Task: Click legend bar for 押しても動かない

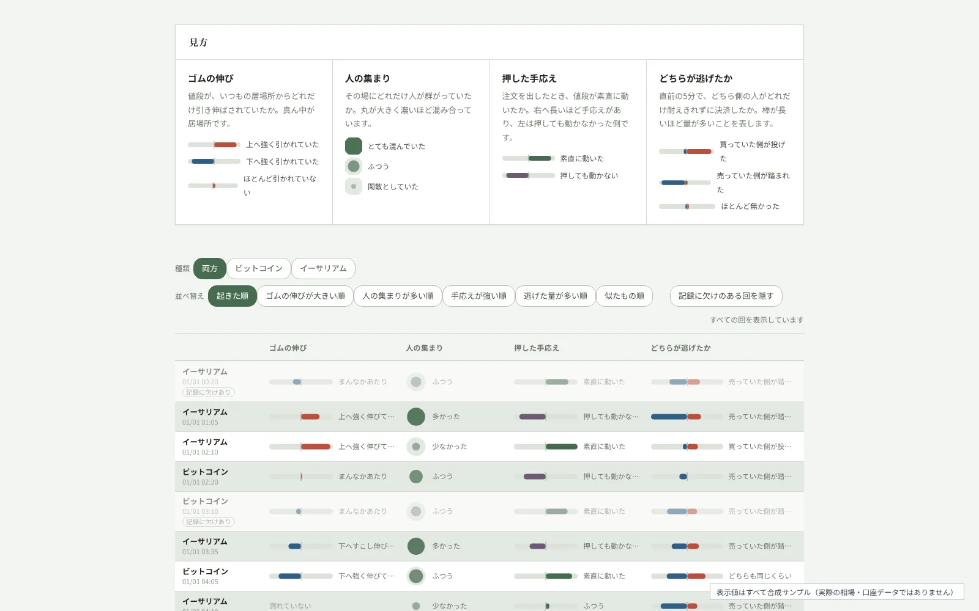Action: (x=529, y=175)
